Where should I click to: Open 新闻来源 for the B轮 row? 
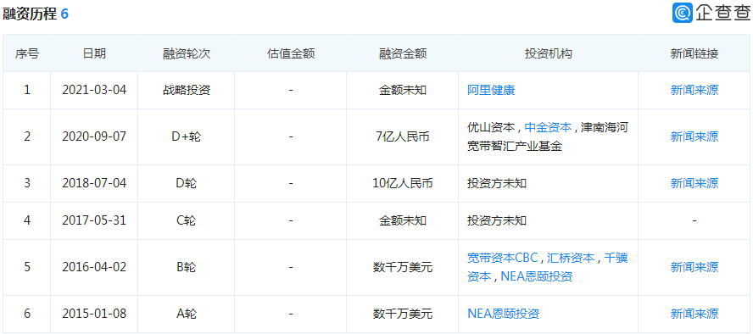(x=694, y=267)
